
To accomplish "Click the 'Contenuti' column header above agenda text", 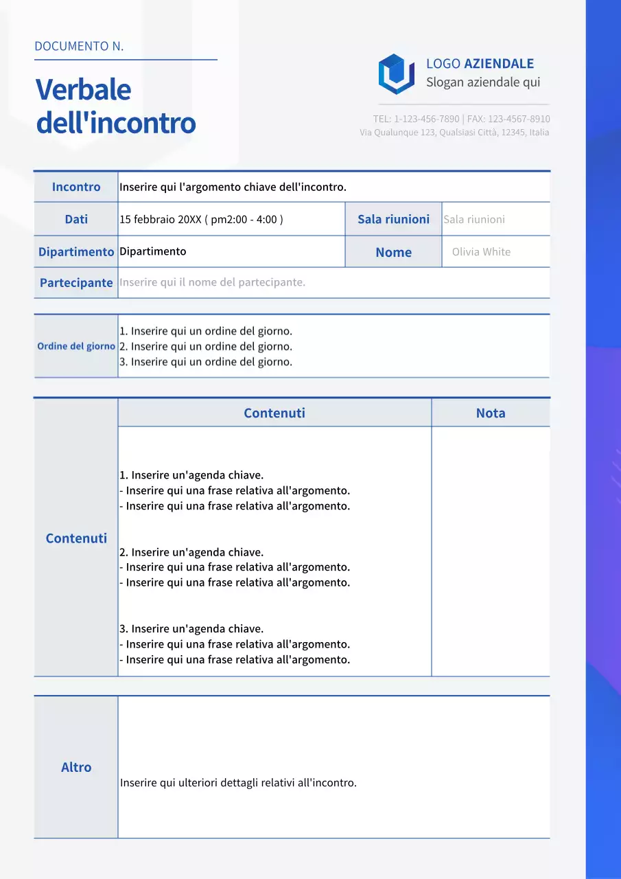I will 274,413.
